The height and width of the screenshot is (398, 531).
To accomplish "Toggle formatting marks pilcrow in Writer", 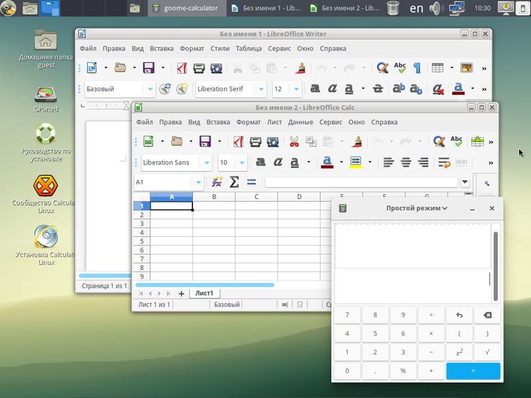I will coord(417,68).
